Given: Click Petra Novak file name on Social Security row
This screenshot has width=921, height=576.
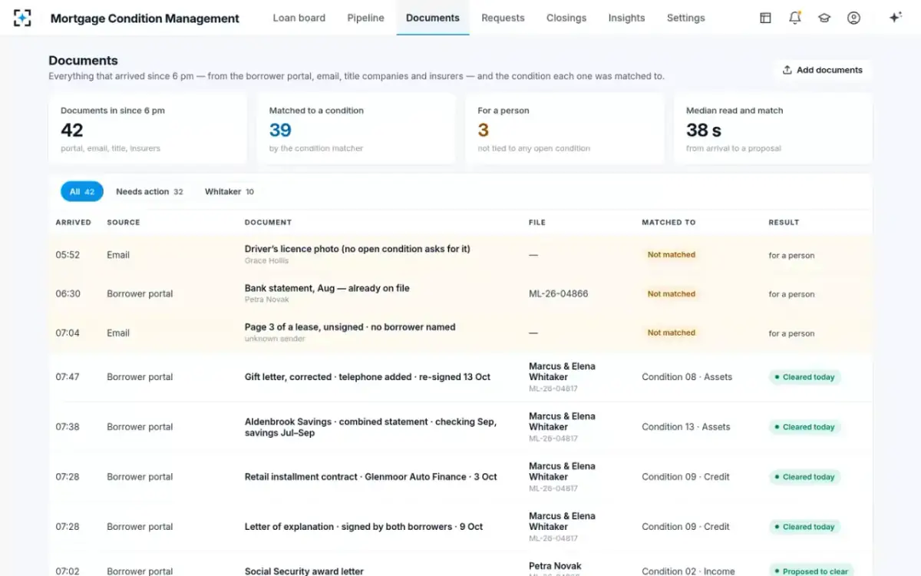Looking at the screenshot, I should [555, 566].
